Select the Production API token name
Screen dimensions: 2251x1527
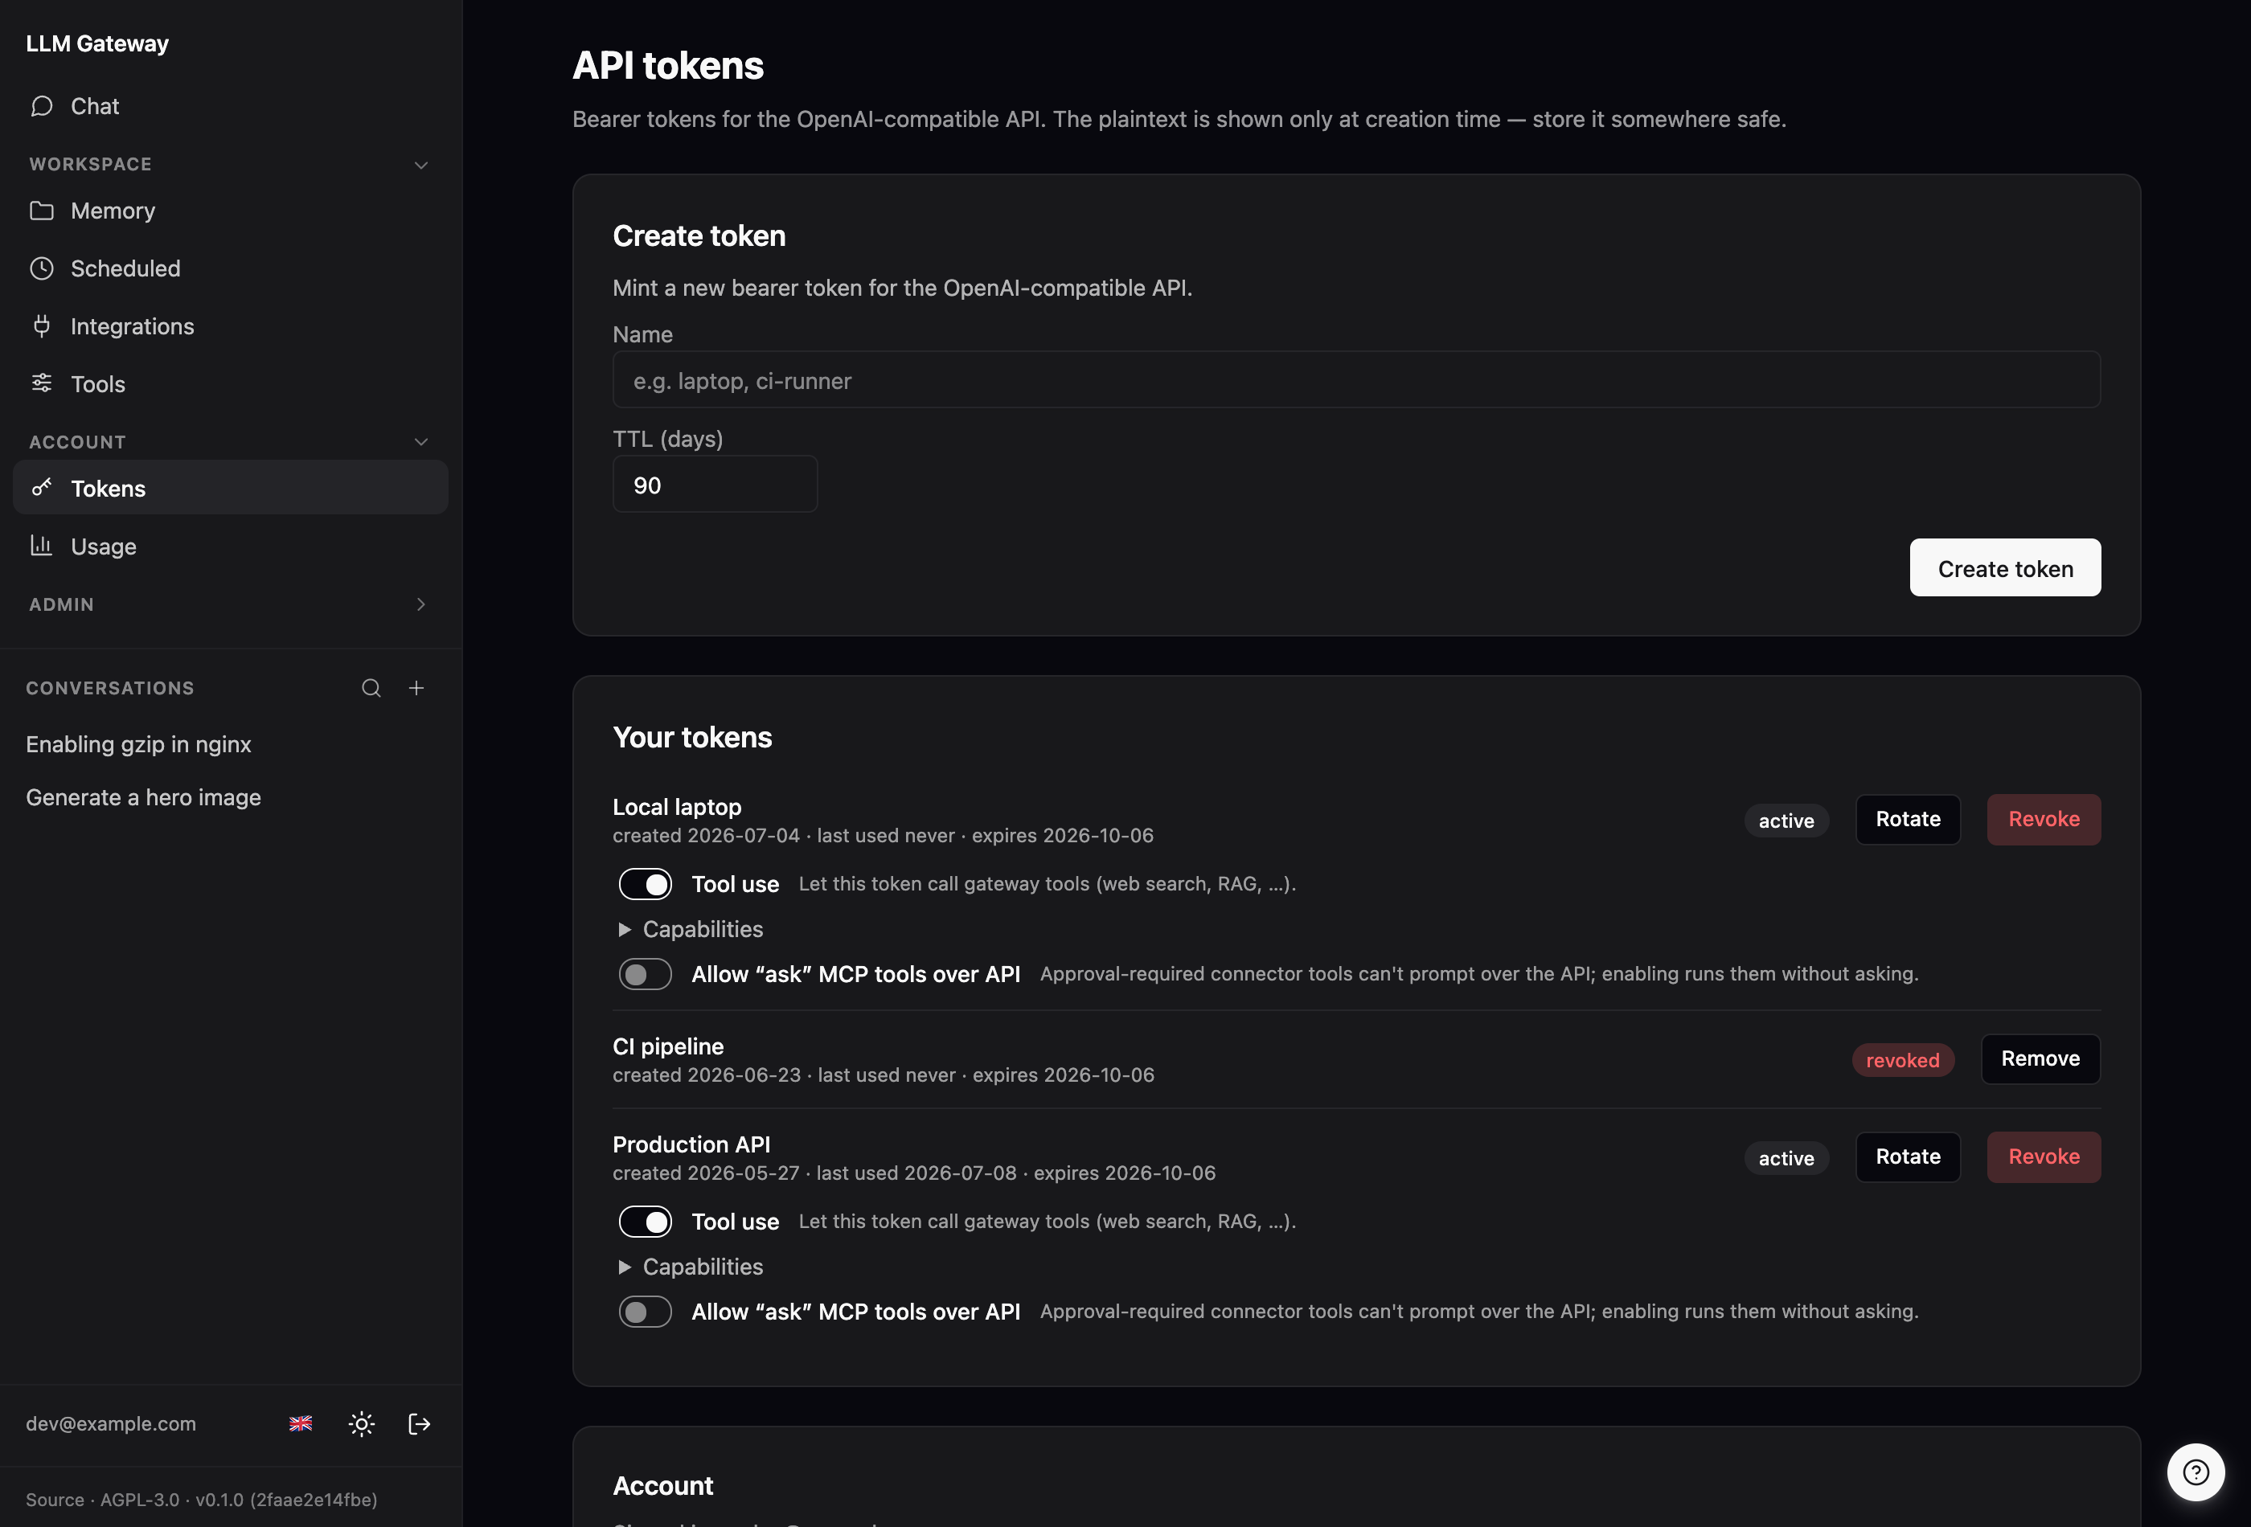click(691, 1144)
